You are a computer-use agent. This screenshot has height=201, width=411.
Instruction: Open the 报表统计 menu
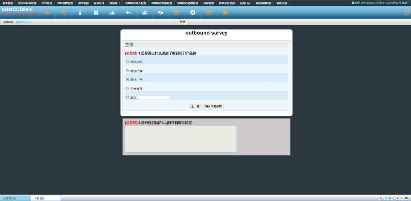click(x=99, y=3)
